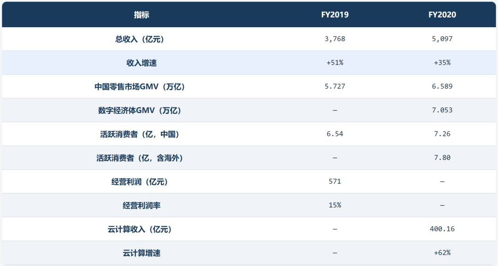Image resolution: width=498 pixels, height=266 pixels.
Task: Click the 6.589 GMV value
Action: (x=442, y=86)
